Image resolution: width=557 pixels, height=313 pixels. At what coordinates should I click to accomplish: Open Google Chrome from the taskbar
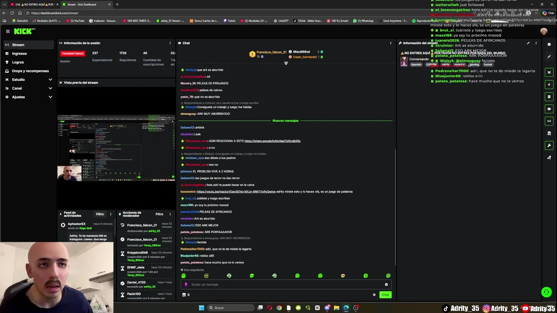point(279,308)
